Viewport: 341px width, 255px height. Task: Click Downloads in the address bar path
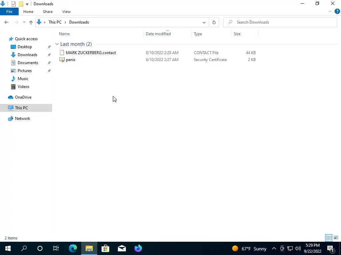79,22
